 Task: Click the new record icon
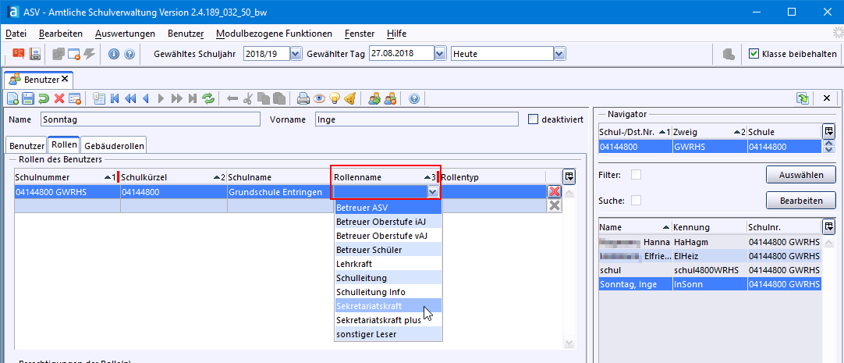click(x=13, y=98)
